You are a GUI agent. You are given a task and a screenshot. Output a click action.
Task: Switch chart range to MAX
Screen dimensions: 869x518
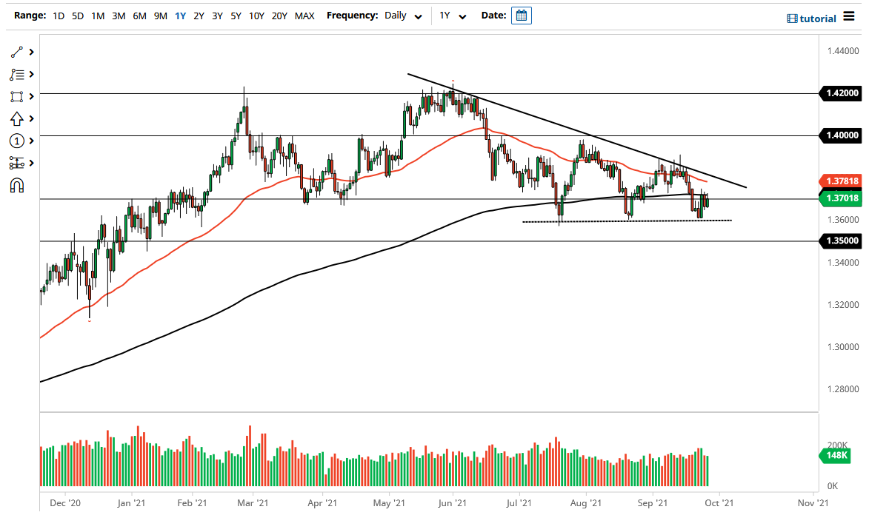(304, 15)
